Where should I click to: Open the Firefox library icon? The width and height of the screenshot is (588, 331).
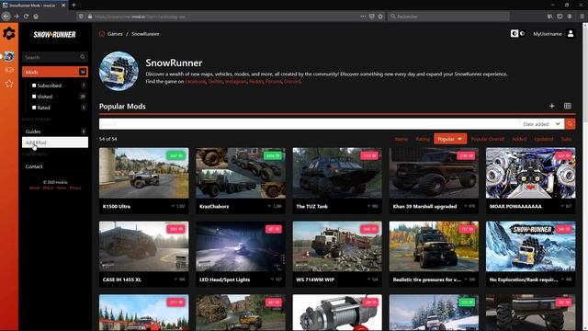pyautogui.click(x=549, y=17)
